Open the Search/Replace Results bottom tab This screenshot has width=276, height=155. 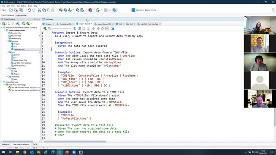point(21,144)
